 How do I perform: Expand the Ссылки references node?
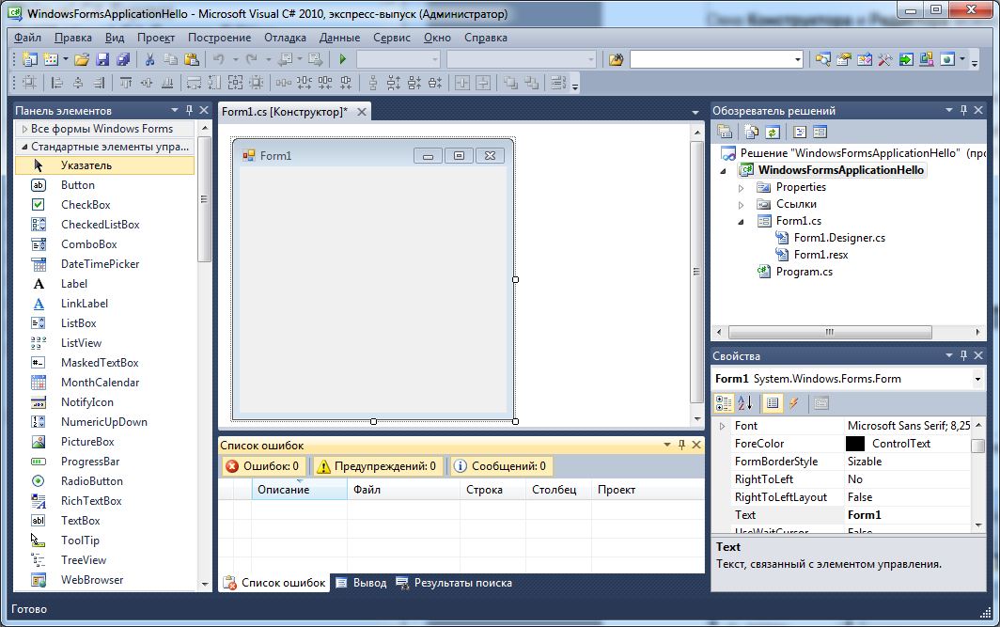point(741,205)
